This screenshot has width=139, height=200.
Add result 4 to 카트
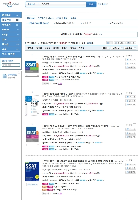coord(131,164)
